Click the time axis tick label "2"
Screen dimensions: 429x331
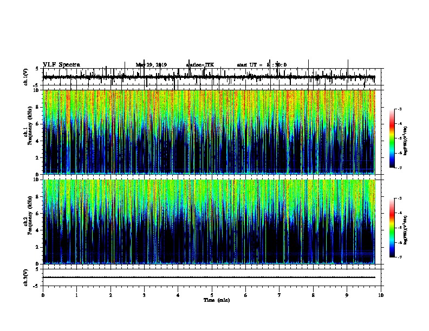click(x=110, y=295)
